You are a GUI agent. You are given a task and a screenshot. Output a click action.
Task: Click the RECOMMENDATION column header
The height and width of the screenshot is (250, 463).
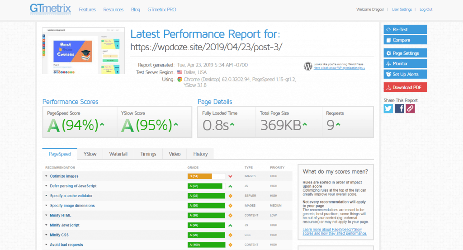click(x=60, y=167)
